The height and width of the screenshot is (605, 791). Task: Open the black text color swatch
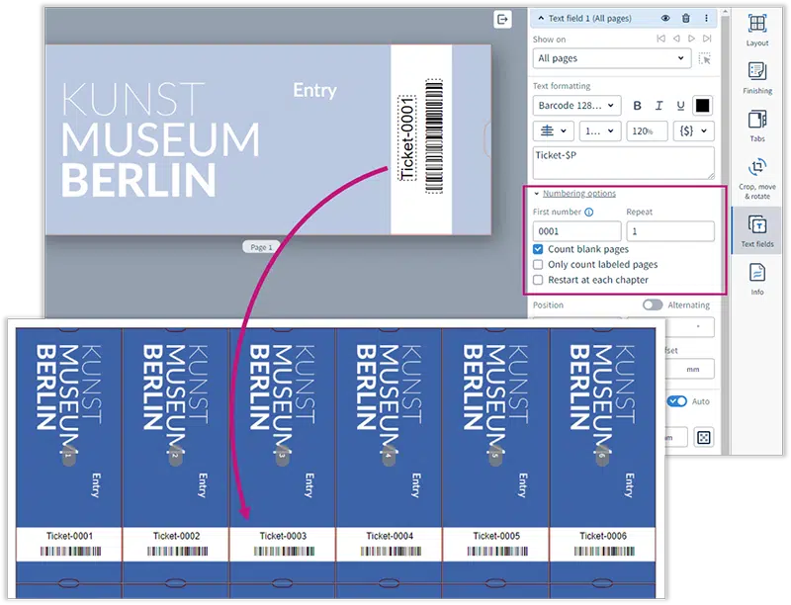[x=703, y=106]
